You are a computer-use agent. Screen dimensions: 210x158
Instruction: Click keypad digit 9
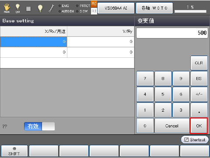pyautogui.click(x=181, y=78)
